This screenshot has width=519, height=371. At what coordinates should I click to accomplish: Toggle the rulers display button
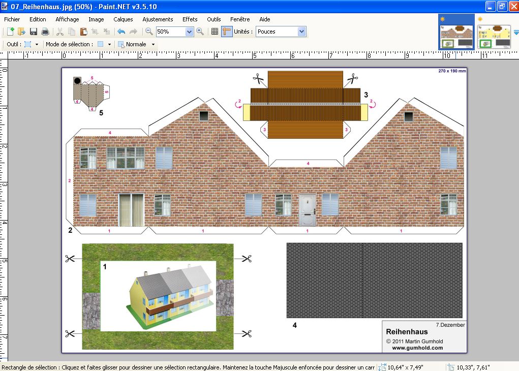pos(227,32)
